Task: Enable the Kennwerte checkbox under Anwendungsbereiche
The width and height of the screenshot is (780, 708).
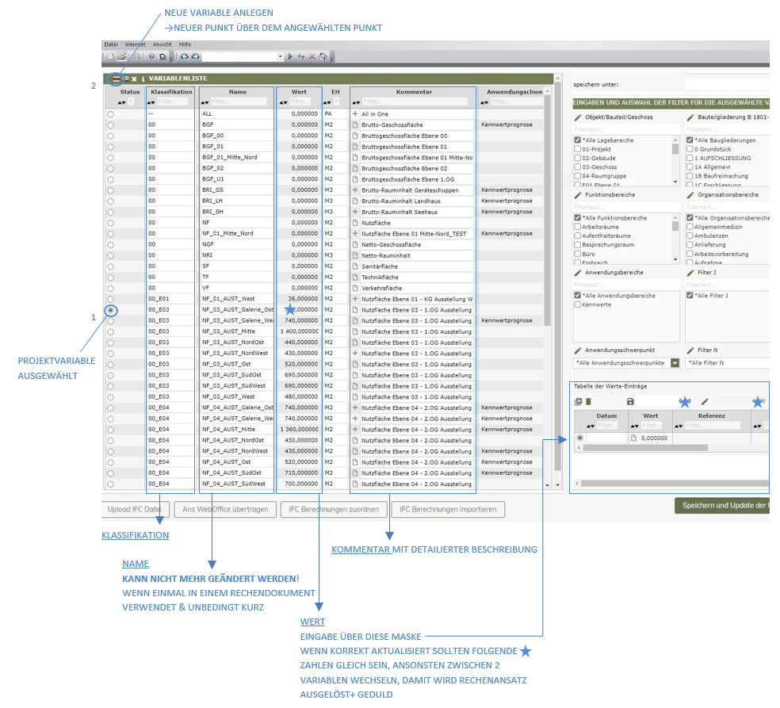Action: 578,304
